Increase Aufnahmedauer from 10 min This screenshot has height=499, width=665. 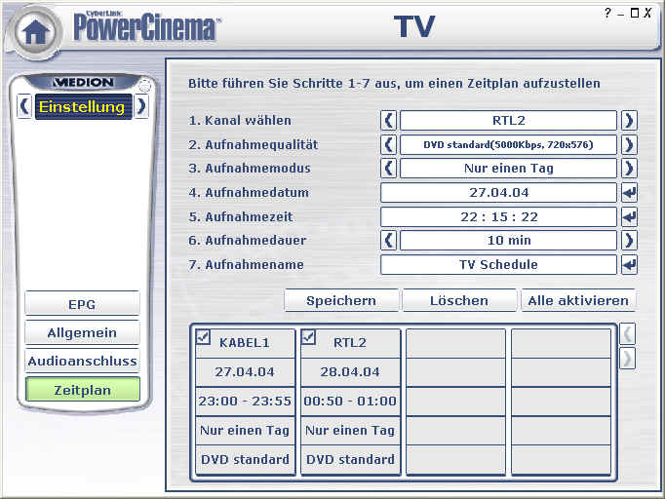tap(629, 241)
